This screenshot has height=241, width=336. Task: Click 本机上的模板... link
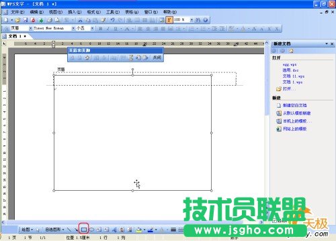click(x=297, y=121)
